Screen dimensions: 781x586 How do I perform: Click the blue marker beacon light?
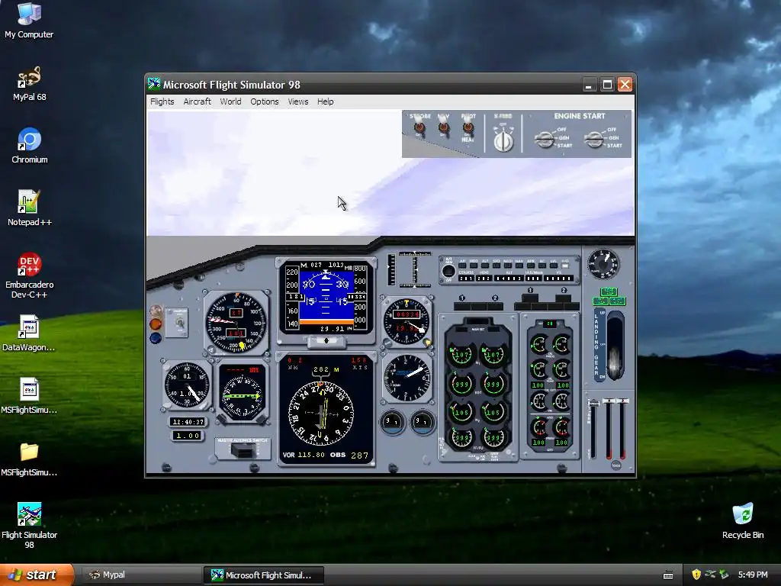pos(156,338)
